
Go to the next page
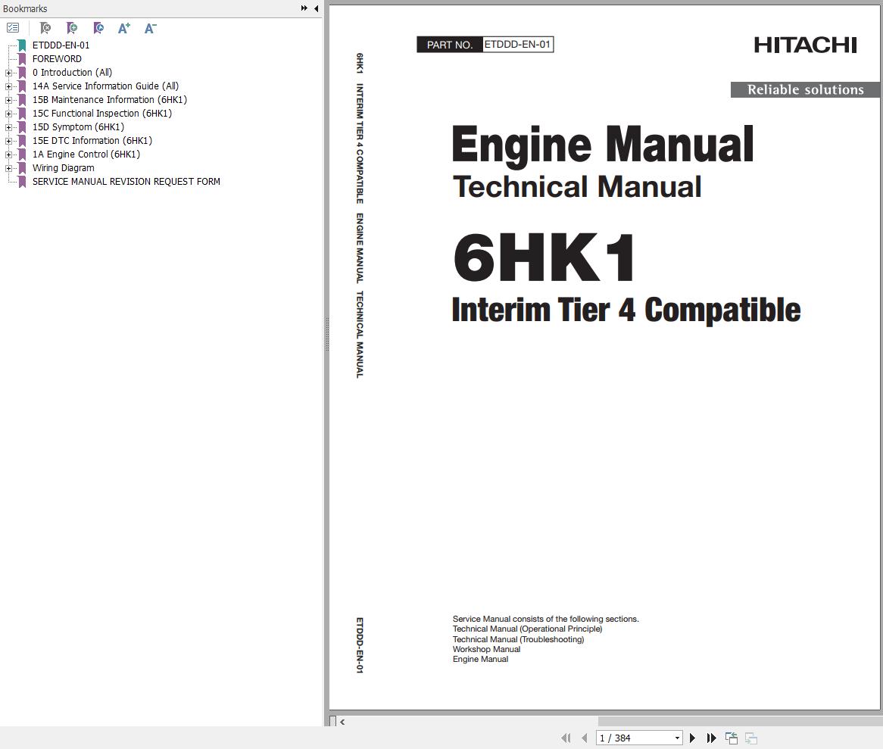coord(693,738)
